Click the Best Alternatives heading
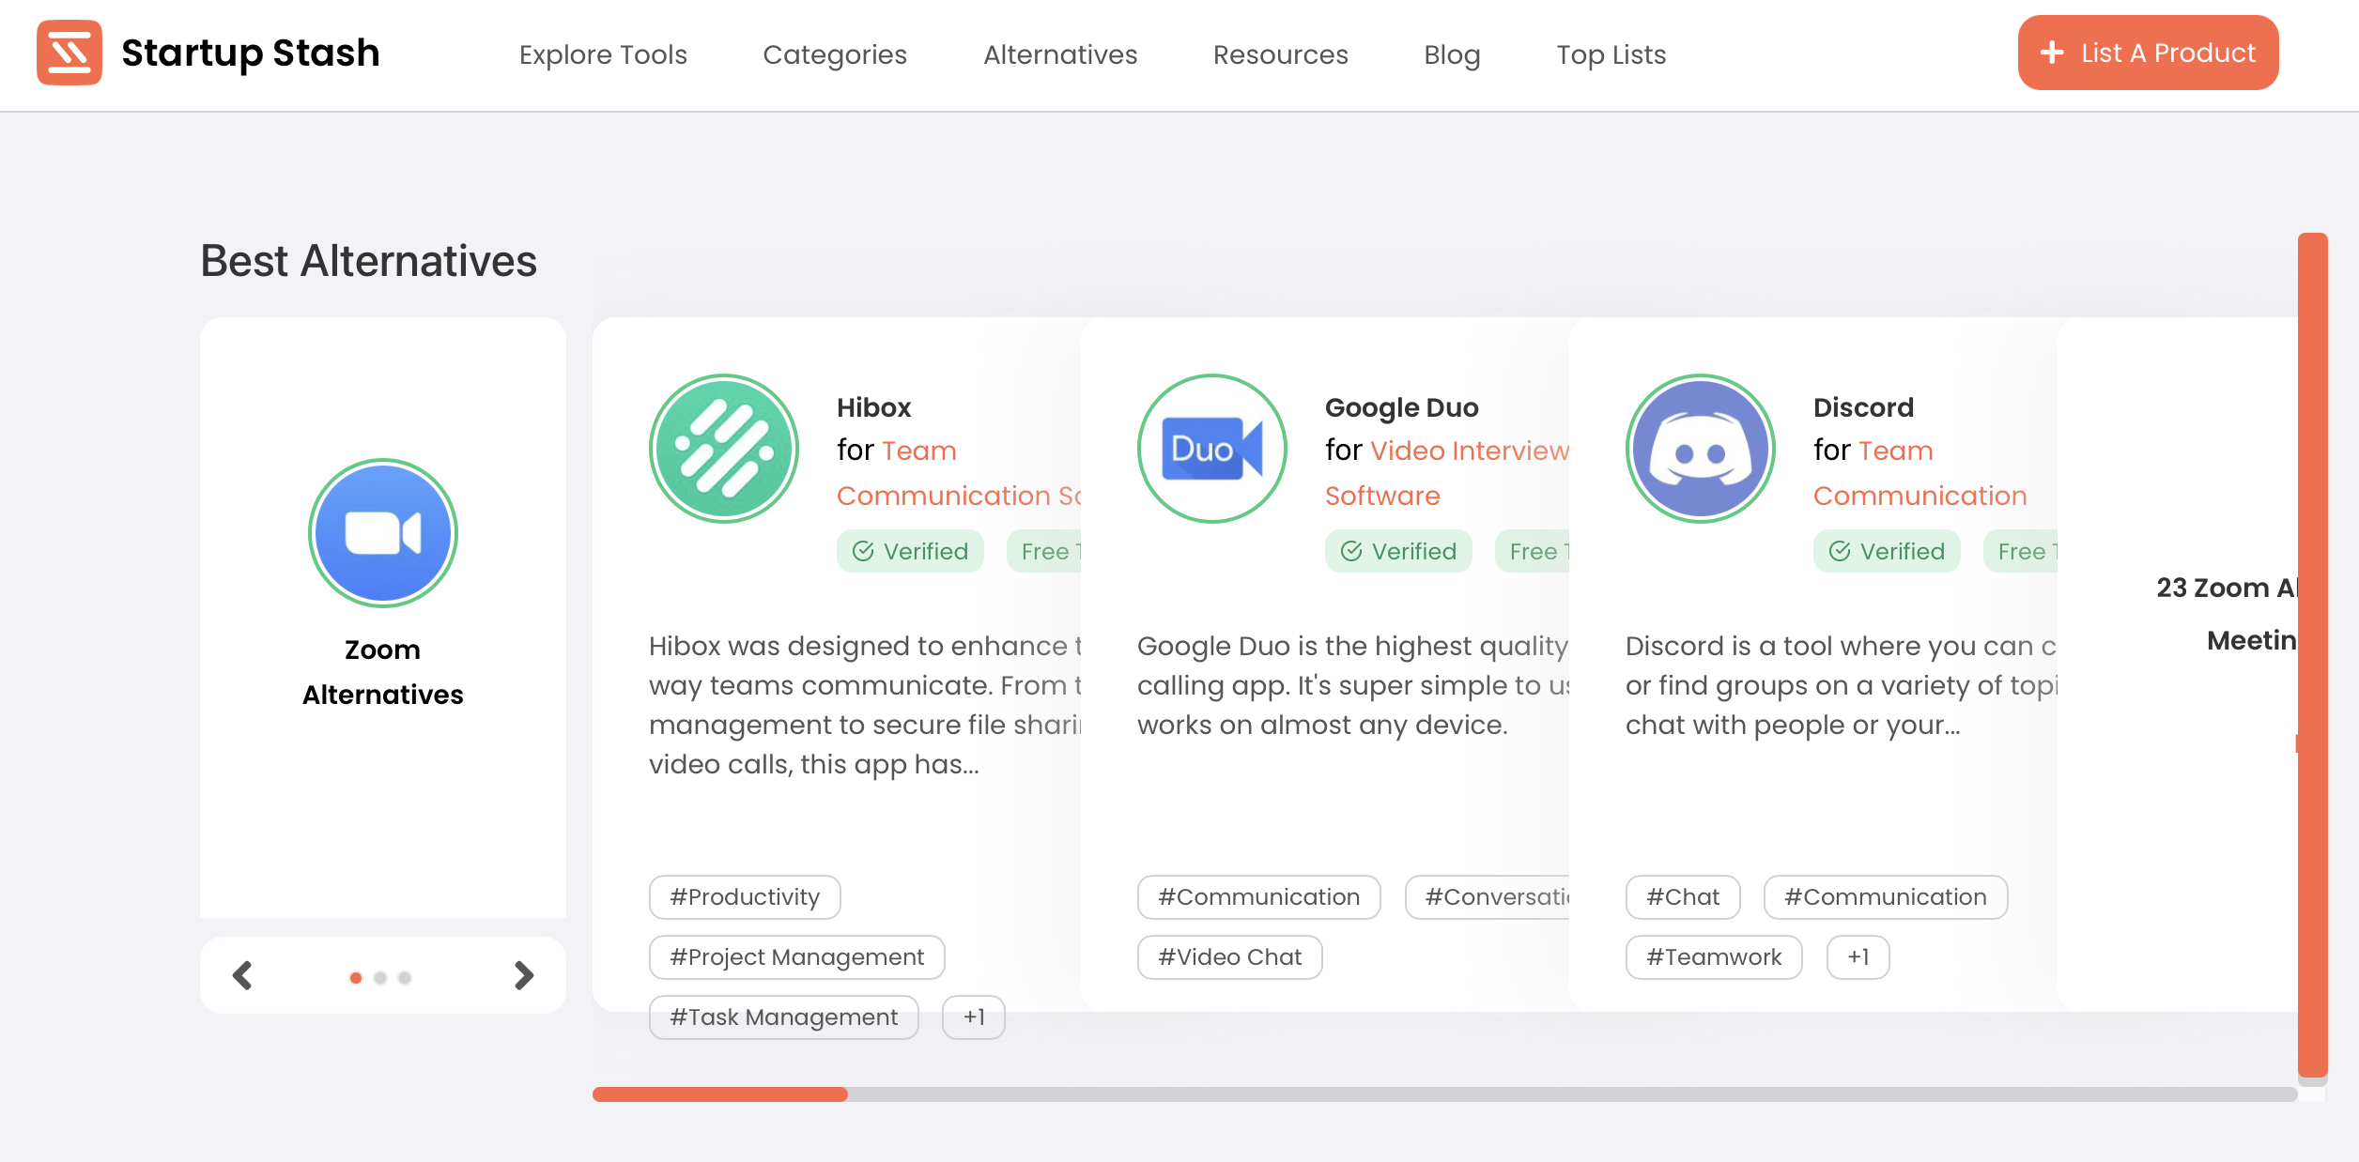 pos(368,260)
